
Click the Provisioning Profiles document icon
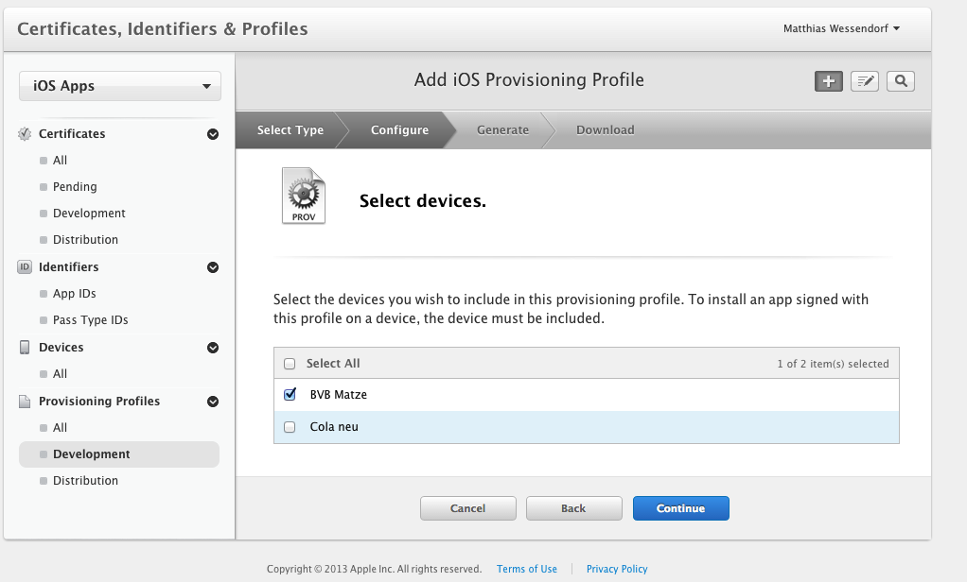(25, 402)
